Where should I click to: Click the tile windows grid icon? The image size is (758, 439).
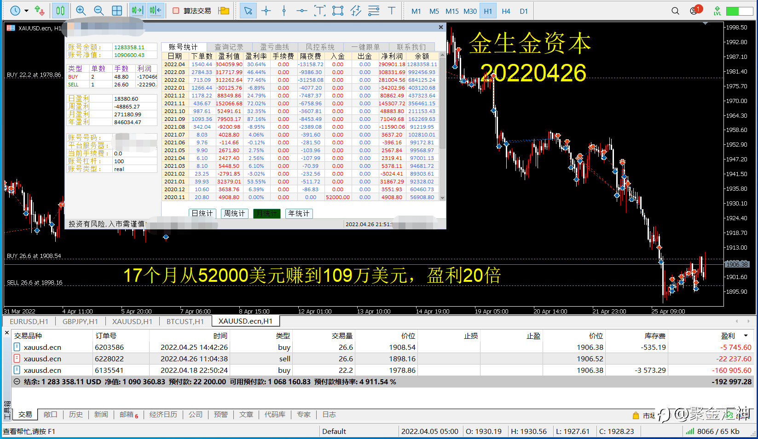[117, 11]
